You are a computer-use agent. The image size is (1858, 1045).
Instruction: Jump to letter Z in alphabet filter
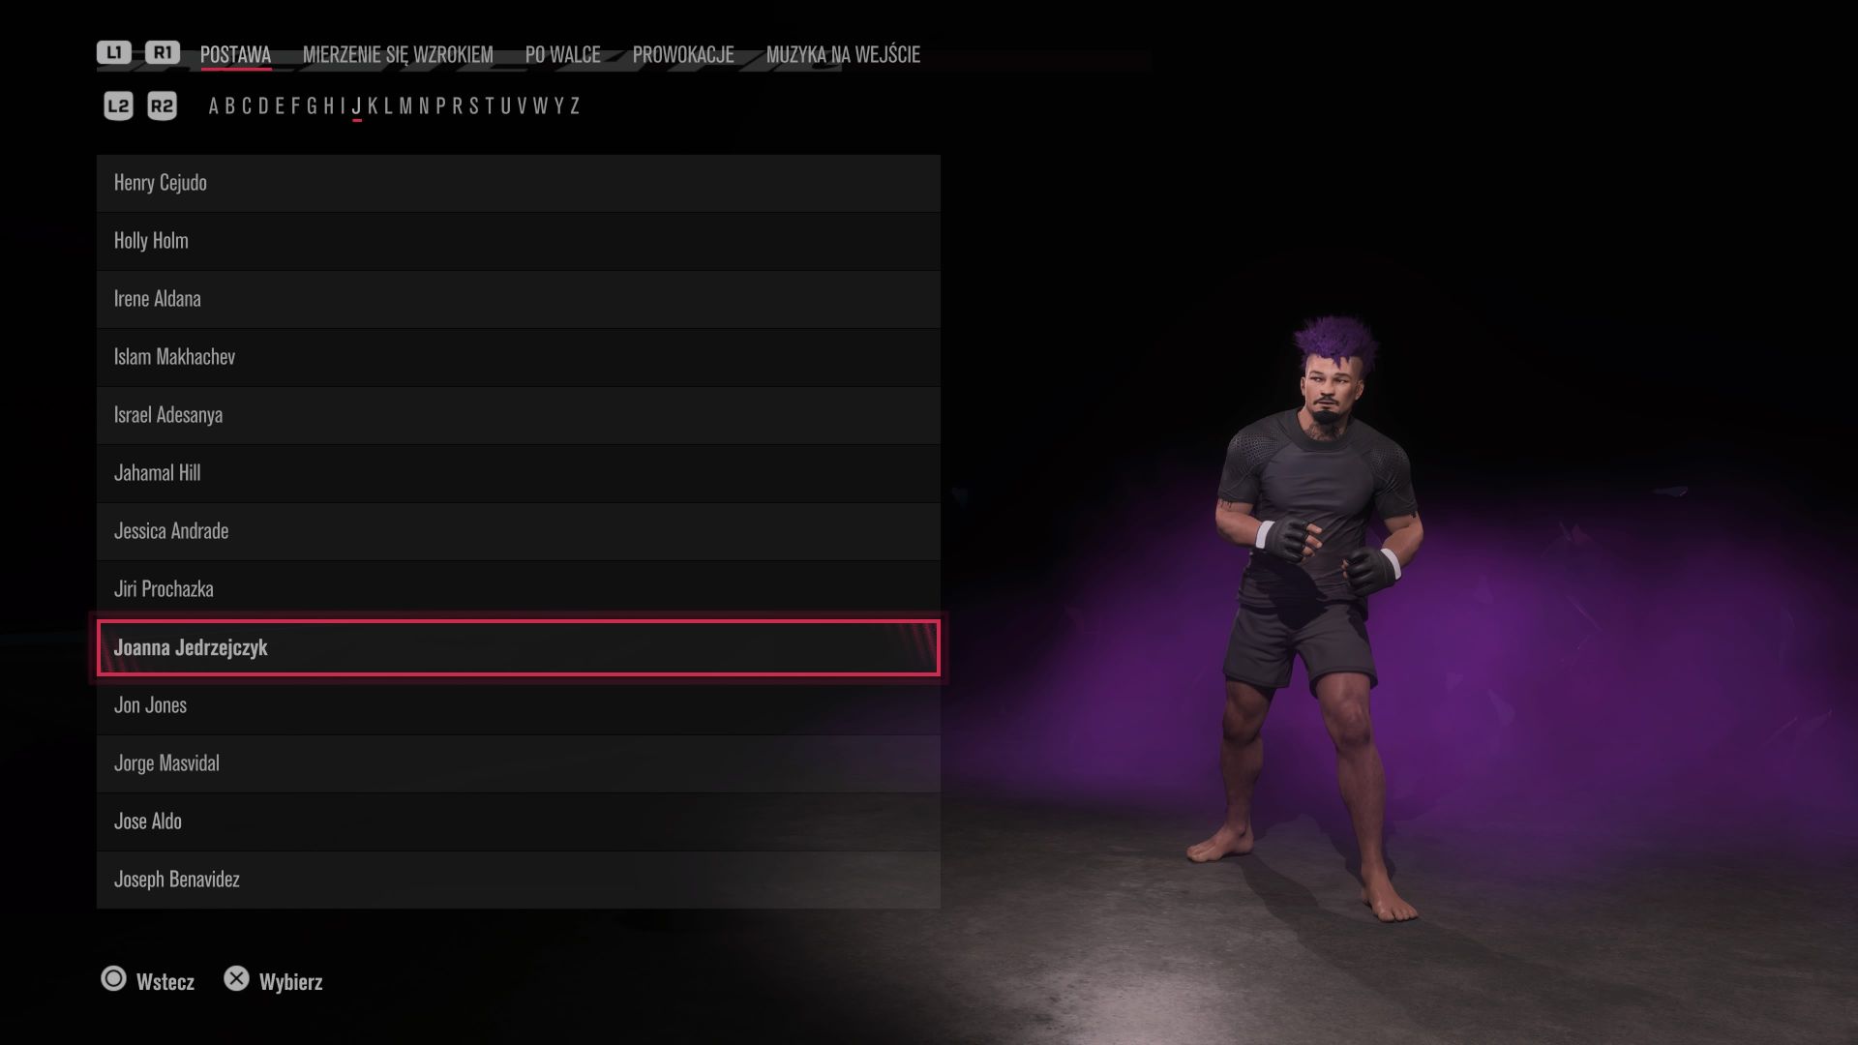pos(575,105)
